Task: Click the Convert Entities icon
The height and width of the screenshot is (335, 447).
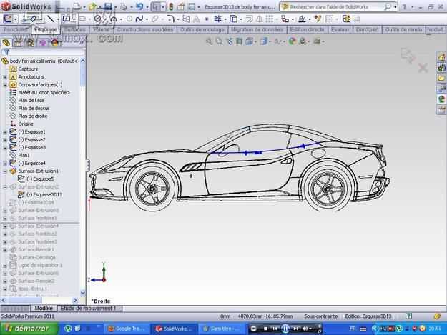Action: [x=233, y=19]
